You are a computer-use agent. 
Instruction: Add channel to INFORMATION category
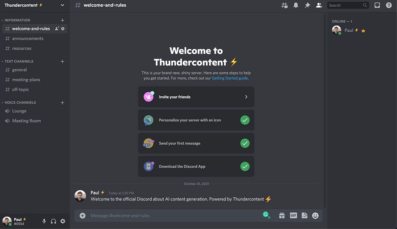pyautogui.click(x=62, y=20)
